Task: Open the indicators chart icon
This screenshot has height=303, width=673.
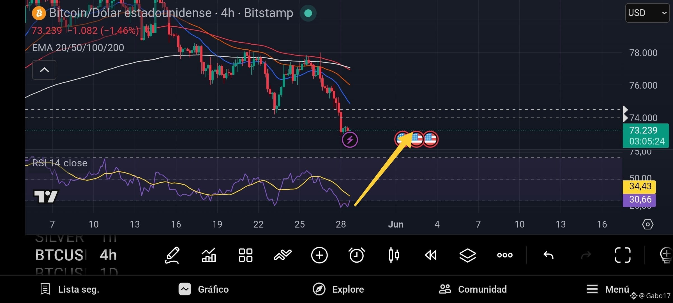Action: 209,255
